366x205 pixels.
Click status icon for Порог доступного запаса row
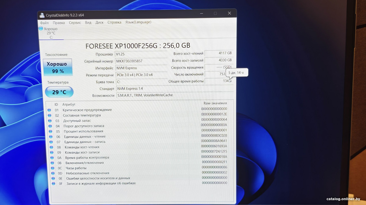point(50,126)
